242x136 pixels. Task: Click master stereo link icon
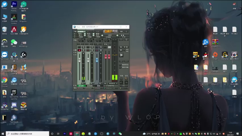(110, 47)
